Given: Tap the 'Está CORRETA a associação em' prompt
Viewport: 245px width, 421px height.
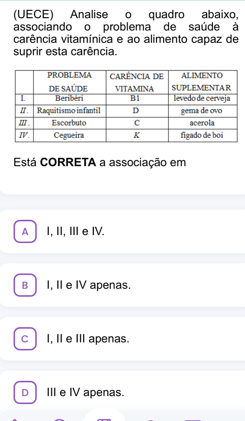Looking at the screenshot, I should click(100, 162).
